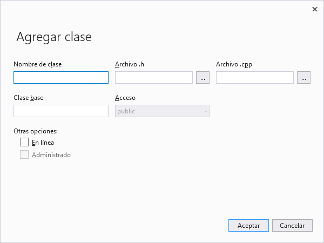Focus the Nombre de clase text field
This screenshot has height=243, width=324.
[x=61, y=78]
